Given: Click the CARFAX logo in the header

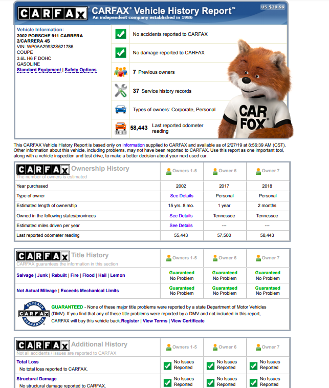Looking at the screenshot, I should 53,13.
